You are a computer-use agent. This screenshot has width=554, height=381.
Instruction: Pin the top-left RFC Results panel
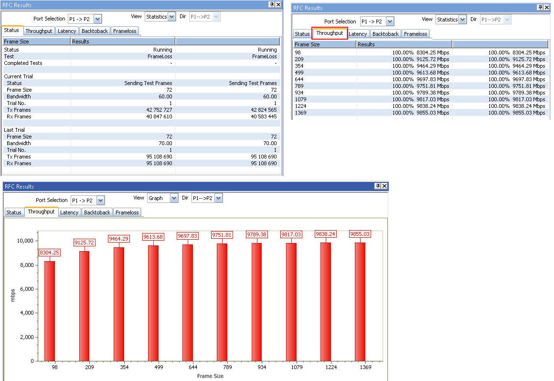[x=272, y=5]
